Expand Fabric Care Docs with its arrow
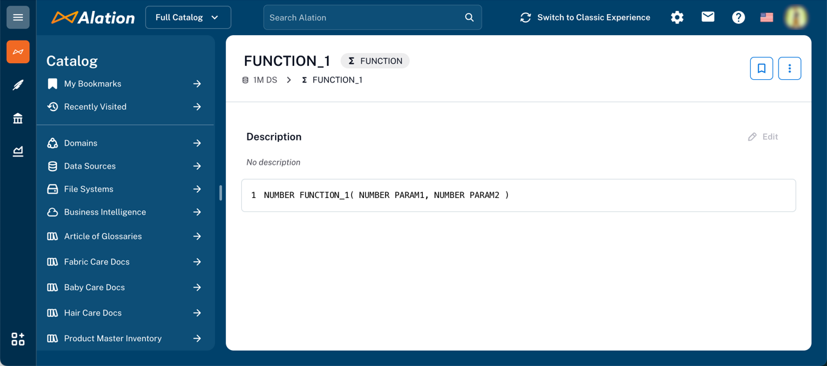 point(197,262)
